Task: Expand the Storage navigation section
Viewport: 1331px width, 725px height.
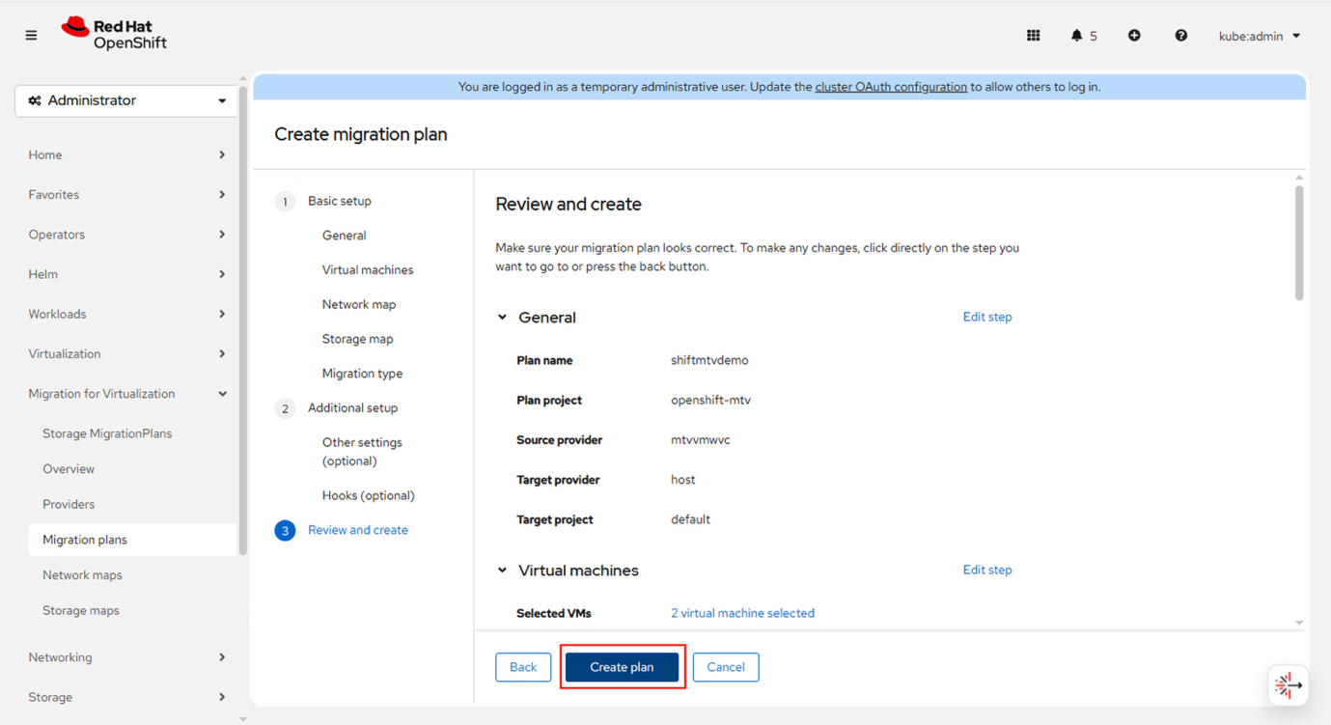Action: click(x=126, y=697)
